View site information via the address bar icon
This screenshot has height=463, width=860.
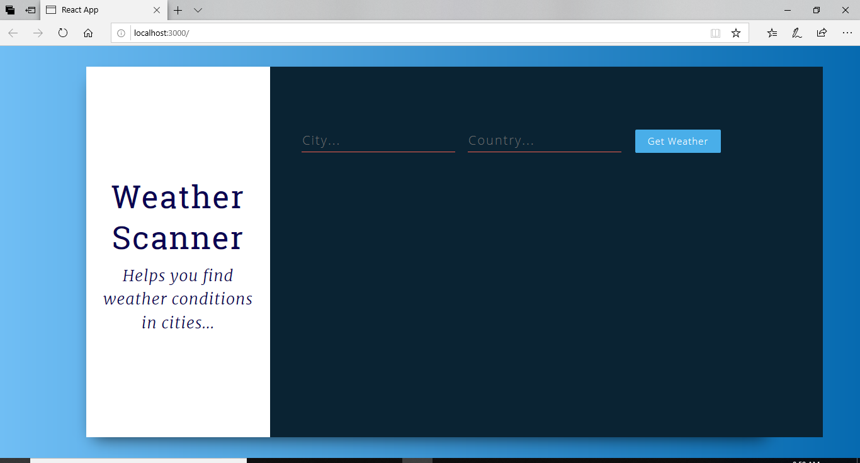pos(121,33)
